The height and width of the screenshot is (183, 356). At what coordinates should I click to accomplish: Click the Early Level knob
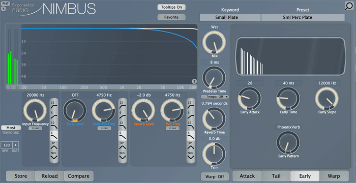(75, 110)
